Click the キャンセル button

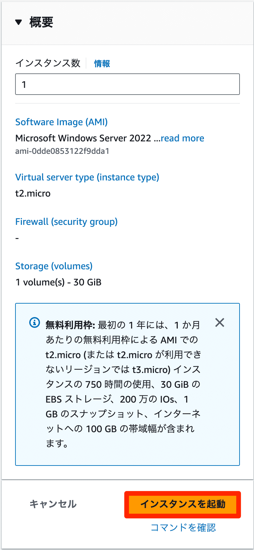pyautogui.click(x=53, y=504)
